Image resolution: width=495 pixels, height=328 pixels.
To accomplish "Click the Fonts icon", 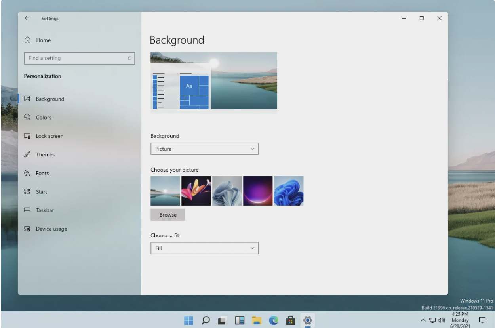I will (x=27, y=173).
